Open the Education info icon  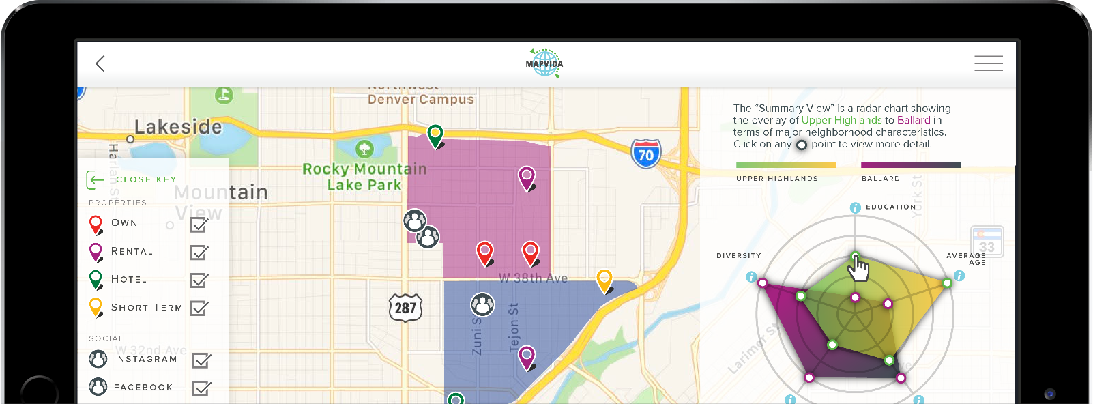[x=855, y=207]
